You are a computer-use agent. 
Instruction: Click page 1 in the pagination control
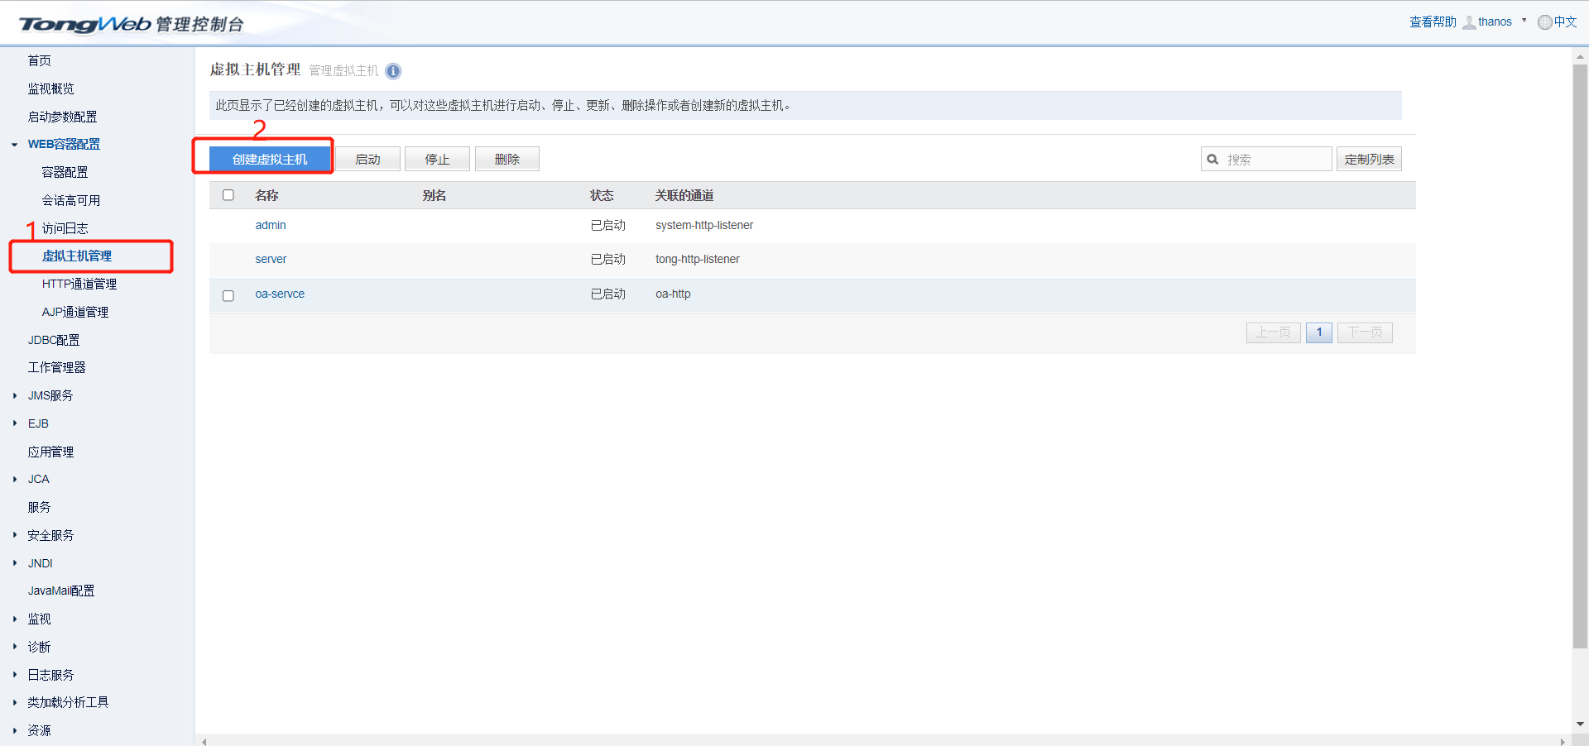coord(1318,332)
